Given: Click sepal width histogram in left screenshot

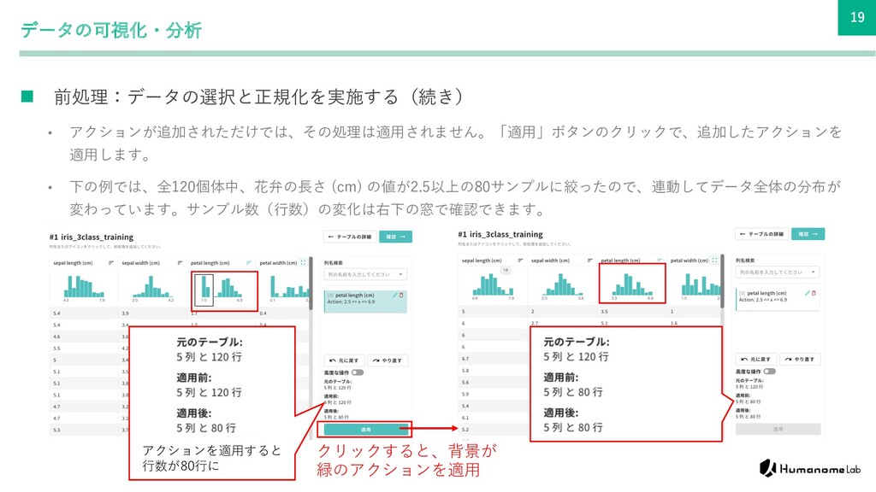Looking at the screenshot, I should point(152,287).
